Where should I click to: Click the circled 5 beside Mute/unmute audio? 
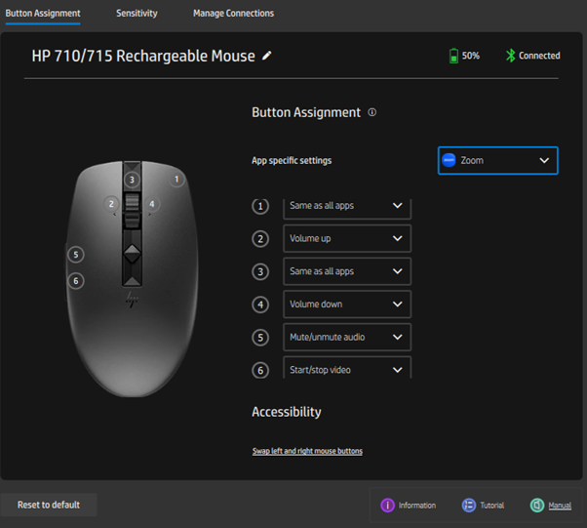point(260,338)
